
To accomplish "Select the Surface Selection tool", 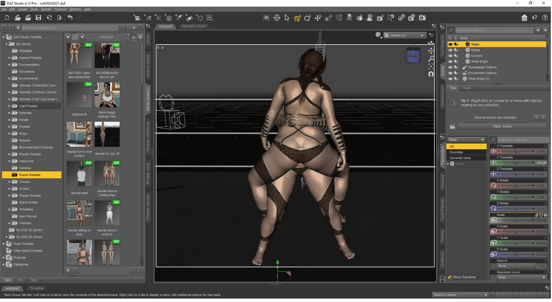I will click(x=360, y=18).
